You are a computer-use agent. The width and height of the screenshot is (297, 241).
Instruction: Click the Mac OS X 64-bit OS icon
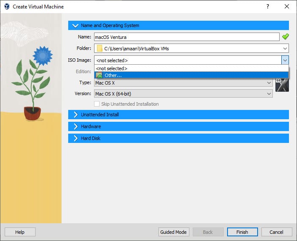pos(282,85)
